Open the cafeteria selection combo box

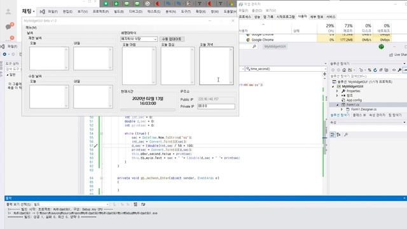(139, 39)
